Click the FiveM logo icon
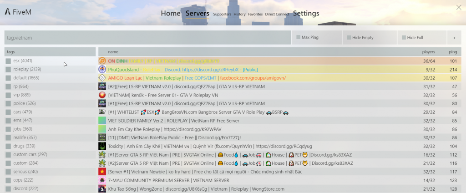This screenshot has height=193, width=466. [8, 12]
